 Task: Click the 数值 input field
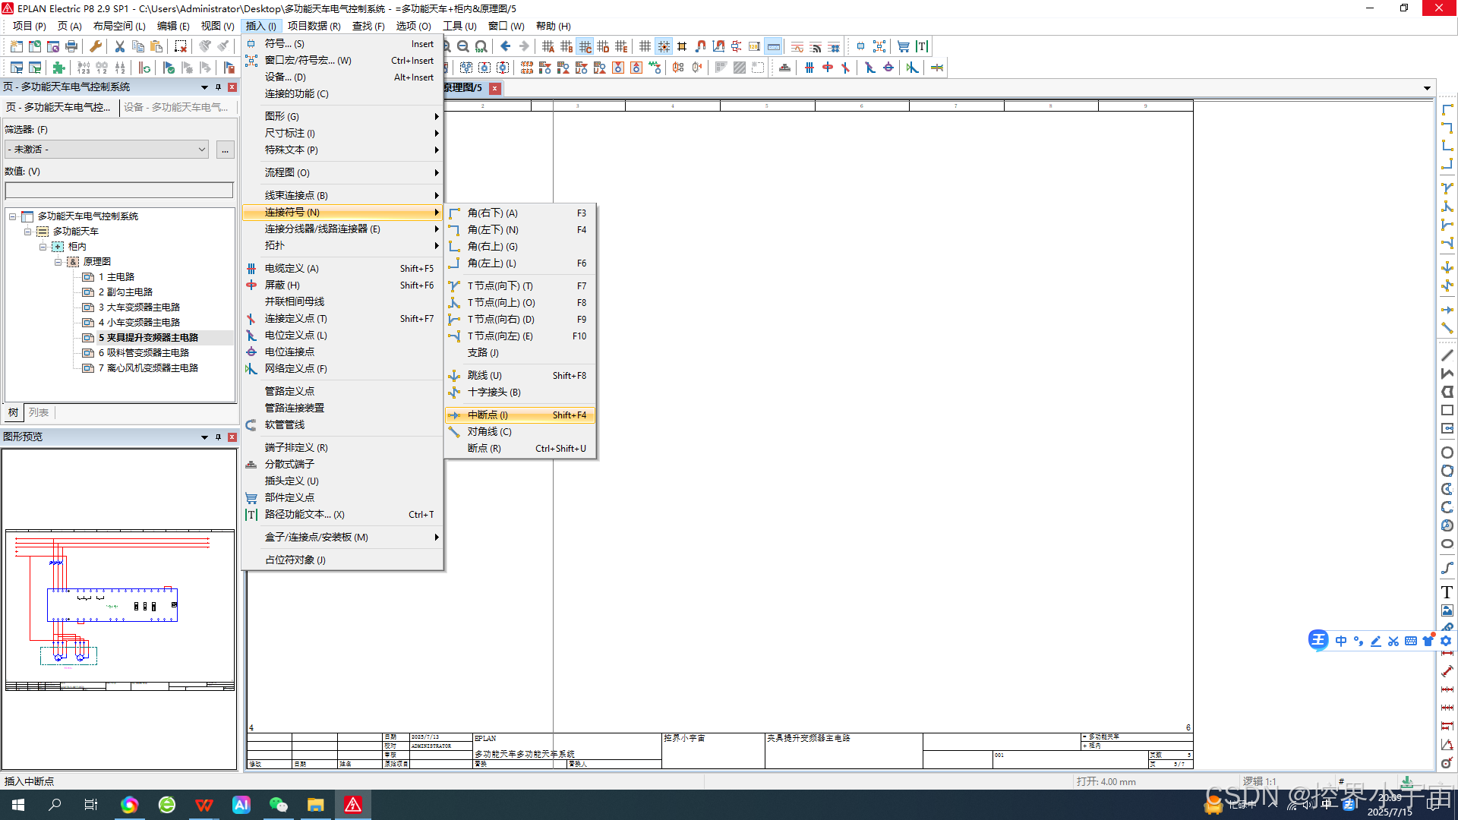coord(119,190)
